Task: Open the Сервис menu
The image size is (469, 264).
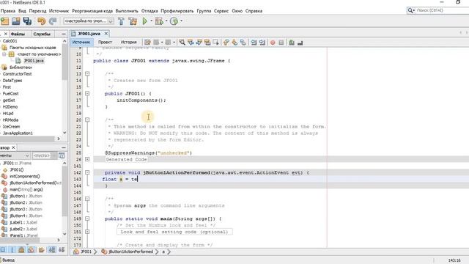Action: click(x=221, y=11)
